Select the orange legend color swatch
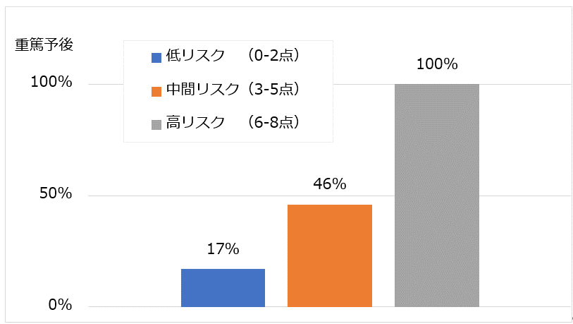The width and height of the screenshot is (573, 324). pos(156,91)
